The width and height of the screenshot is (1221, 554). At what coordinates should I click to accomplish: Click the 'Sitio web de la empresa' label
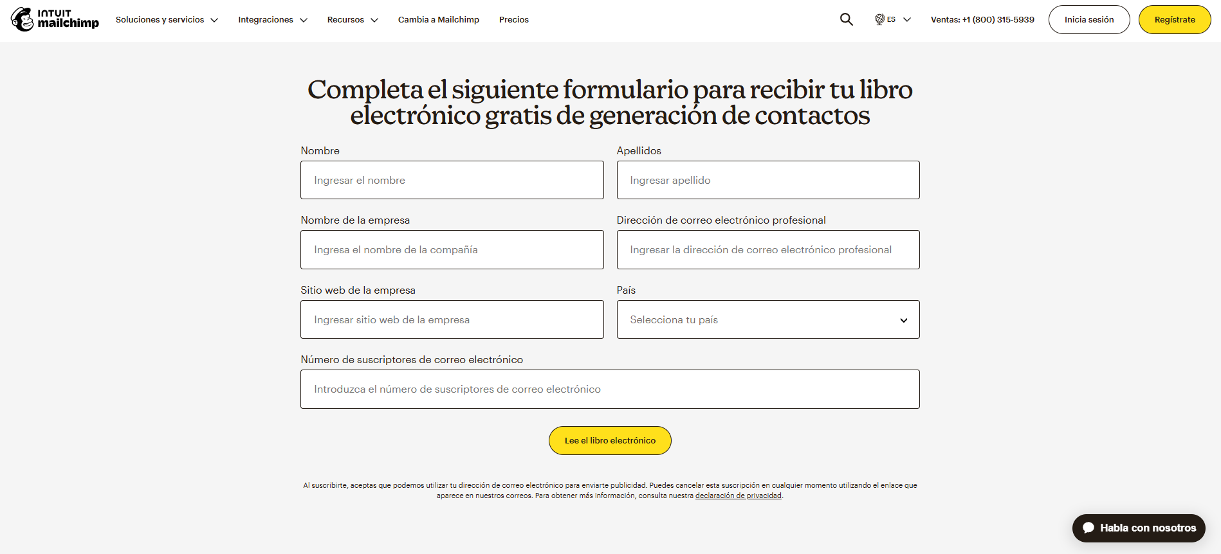(x=358, y=290)
